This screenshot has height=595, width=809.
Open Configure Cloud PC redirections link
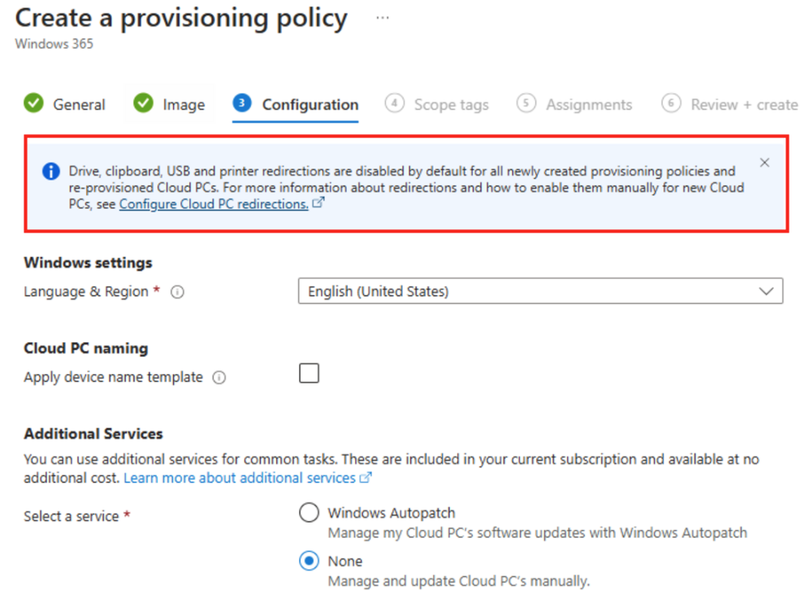pos(214,205)
